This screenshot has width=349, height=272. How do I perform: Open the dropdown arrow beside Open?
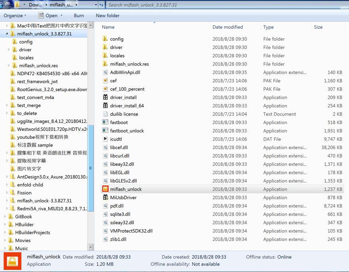pyautogui.click(x=61, y=16)
